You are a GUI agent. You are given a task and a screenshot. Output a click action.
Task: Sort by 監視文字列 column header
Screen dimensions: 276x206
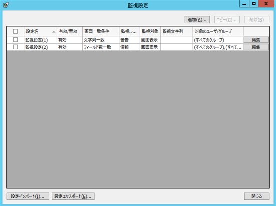(x=177, y=31)
